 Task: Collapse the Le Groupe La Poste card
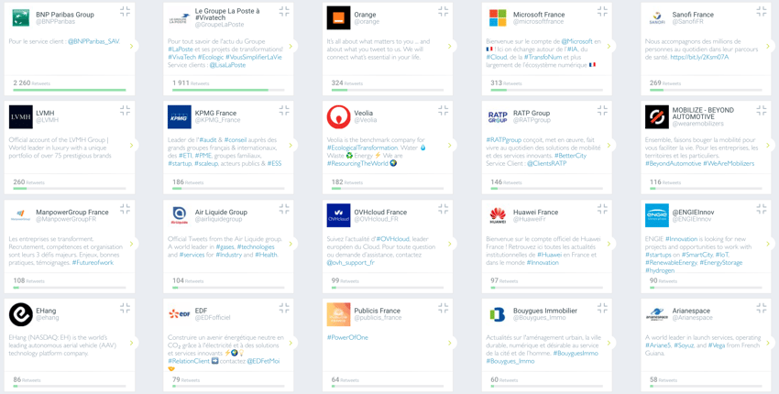284,11
